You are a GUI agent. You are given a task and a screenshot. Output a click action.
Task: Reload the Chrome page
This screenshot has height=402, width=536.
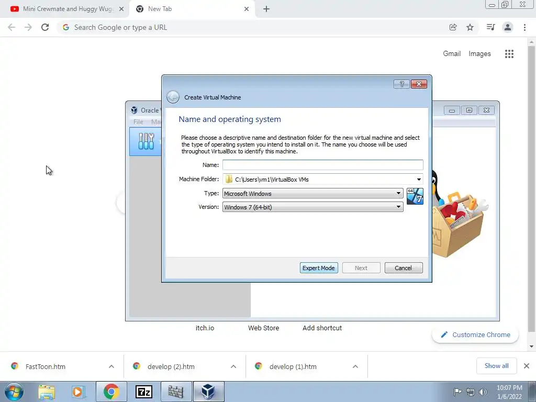45,27
